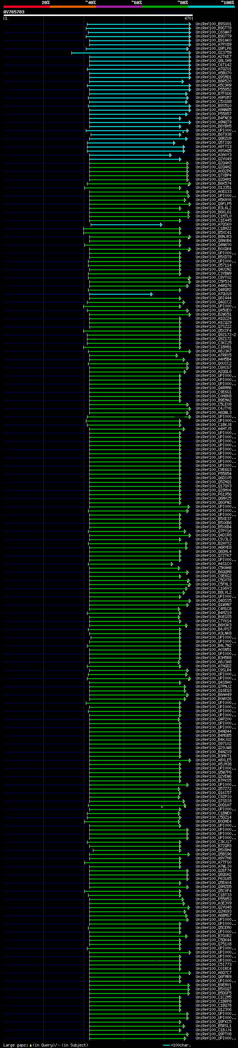The image size is (238, 1048).
Task: Select the UniRef100_O57114 label
Action: pos(213,265)
